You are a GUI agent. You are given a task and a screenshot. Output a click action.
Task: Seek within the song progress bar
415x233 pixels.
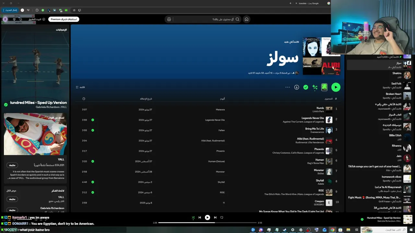coord(207,223)
